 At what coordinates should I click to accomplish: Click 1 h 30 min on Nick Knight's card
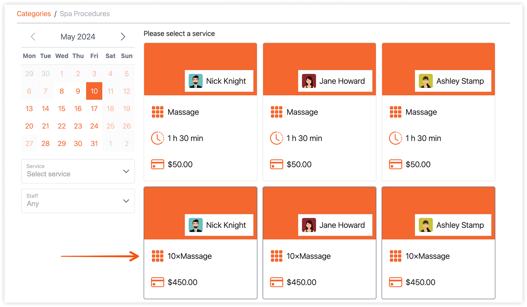(x=185, y=138)
